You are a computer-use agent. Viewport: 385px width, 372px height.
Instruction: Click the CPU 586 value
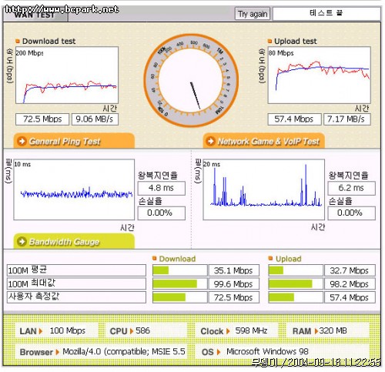(x=142, y=330)
